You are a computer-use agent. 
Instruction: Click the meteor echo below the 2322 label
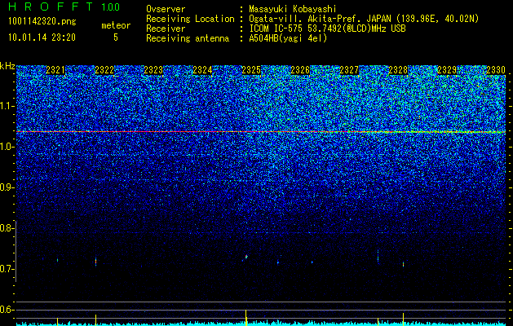coord(96,262)
